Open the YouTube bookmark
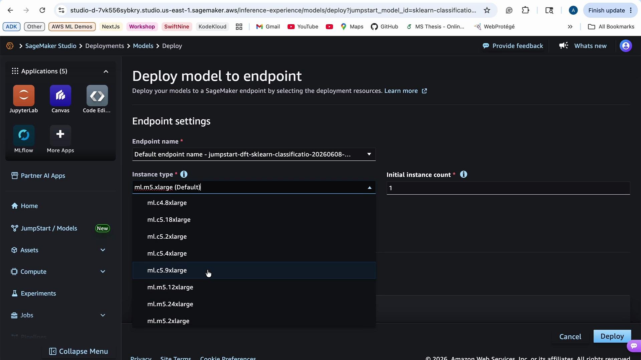The width and height of the screenshot is (641, 360). (303, 27)
